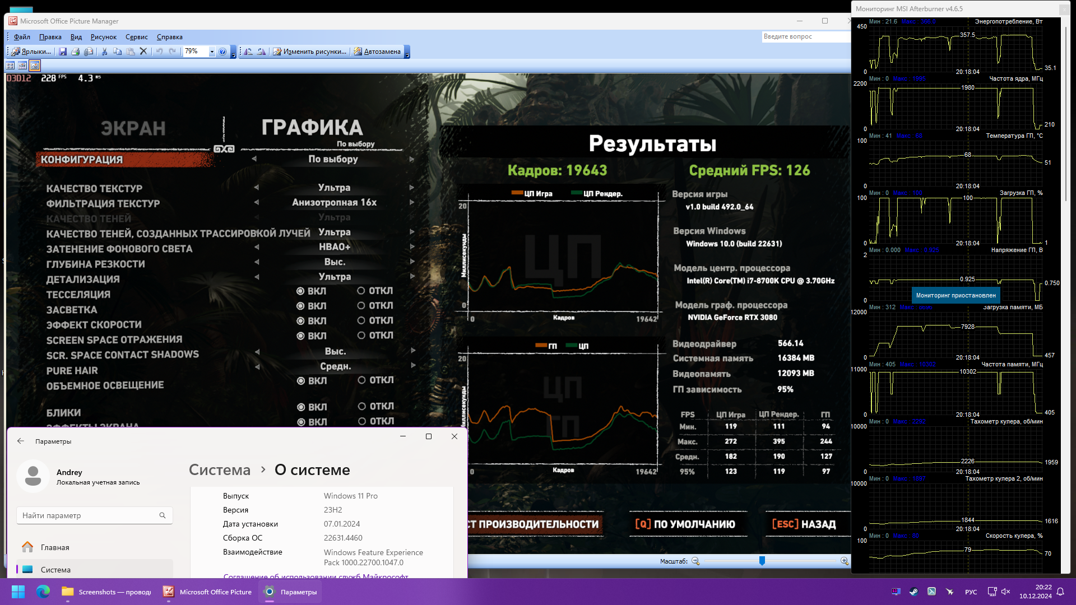Open the Сервис menu
The width and height of the screenshot is (1076, 605).
(x=136, y=37)
